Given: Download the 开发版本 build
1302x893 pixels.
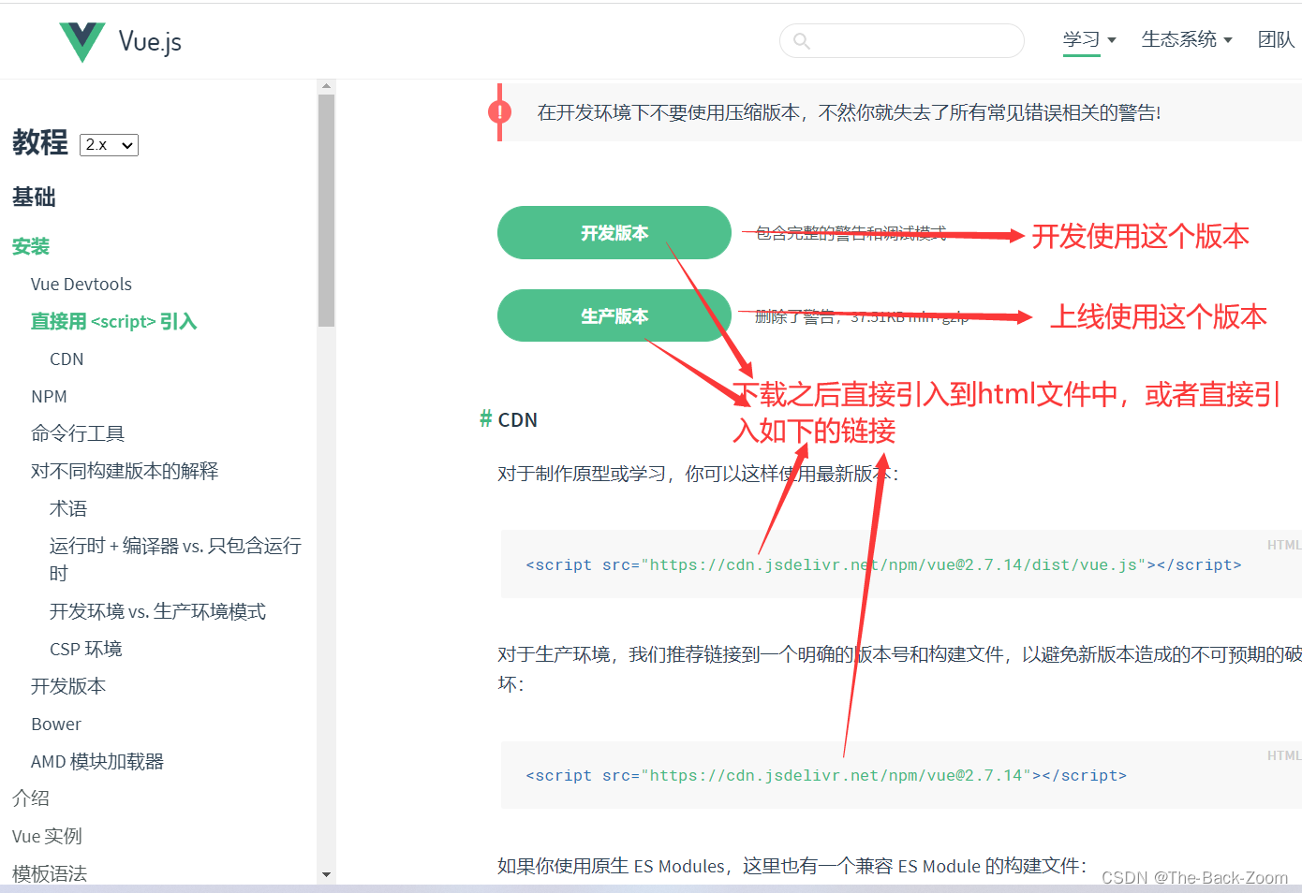Looking at the screenshot, I should point(614,233).
